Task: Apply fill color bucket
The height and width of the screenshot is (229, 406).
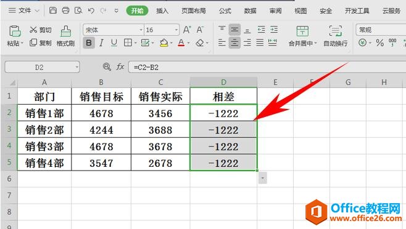Action: [x=164, y=42]
